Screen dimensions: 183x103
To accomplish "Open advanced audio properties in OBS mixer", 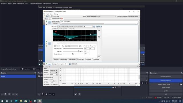I will (76, 94).
